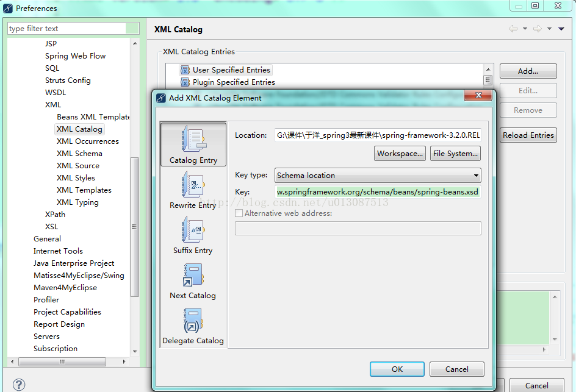The image size is (576, 392).
Task: Open the Preferences help question-mark icon
Action: (x=19, y=385)
